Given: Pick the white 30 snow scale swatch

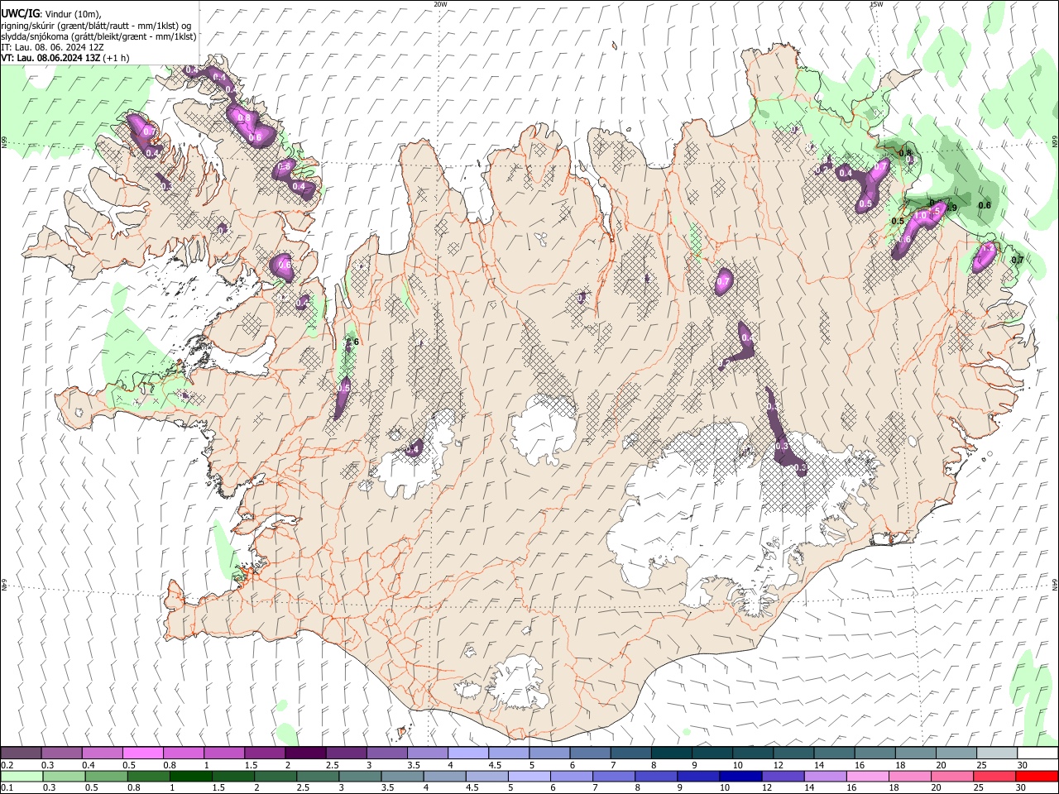Looking at the screenshot, I should click(x=1037, y=753).
